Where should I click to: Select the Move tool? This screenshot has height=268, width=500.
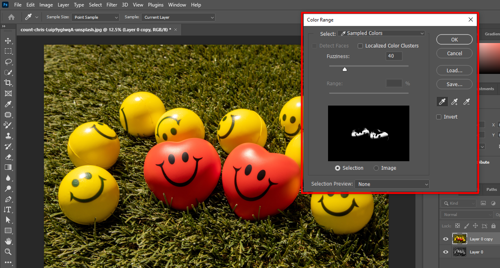click(x=8, y=41)
